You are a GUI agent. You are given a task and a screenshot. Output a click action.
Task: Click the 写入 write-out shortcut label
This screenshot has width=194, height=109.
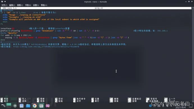[x=24, y=99]
